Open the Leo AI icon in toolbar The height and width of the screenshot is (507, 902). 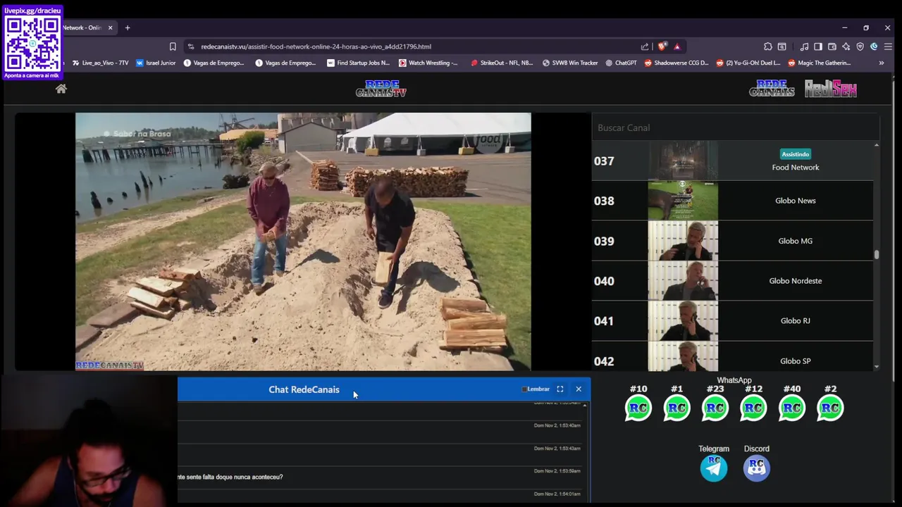coord(846,46)
